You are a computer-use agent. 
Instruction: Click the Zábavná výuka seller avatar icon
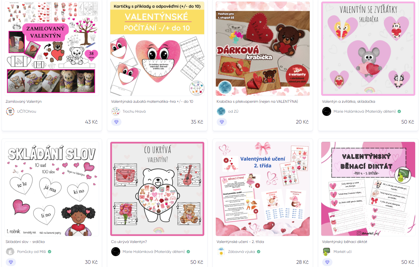(221, 252)
